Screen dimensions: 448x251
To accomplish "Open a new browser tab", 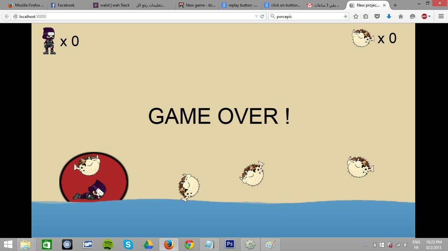I will click(x=395, y=5).
